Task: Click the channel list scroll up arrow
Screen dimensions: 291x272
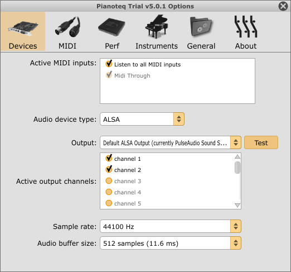Action: pyautogui.click(x=237, y=156)
